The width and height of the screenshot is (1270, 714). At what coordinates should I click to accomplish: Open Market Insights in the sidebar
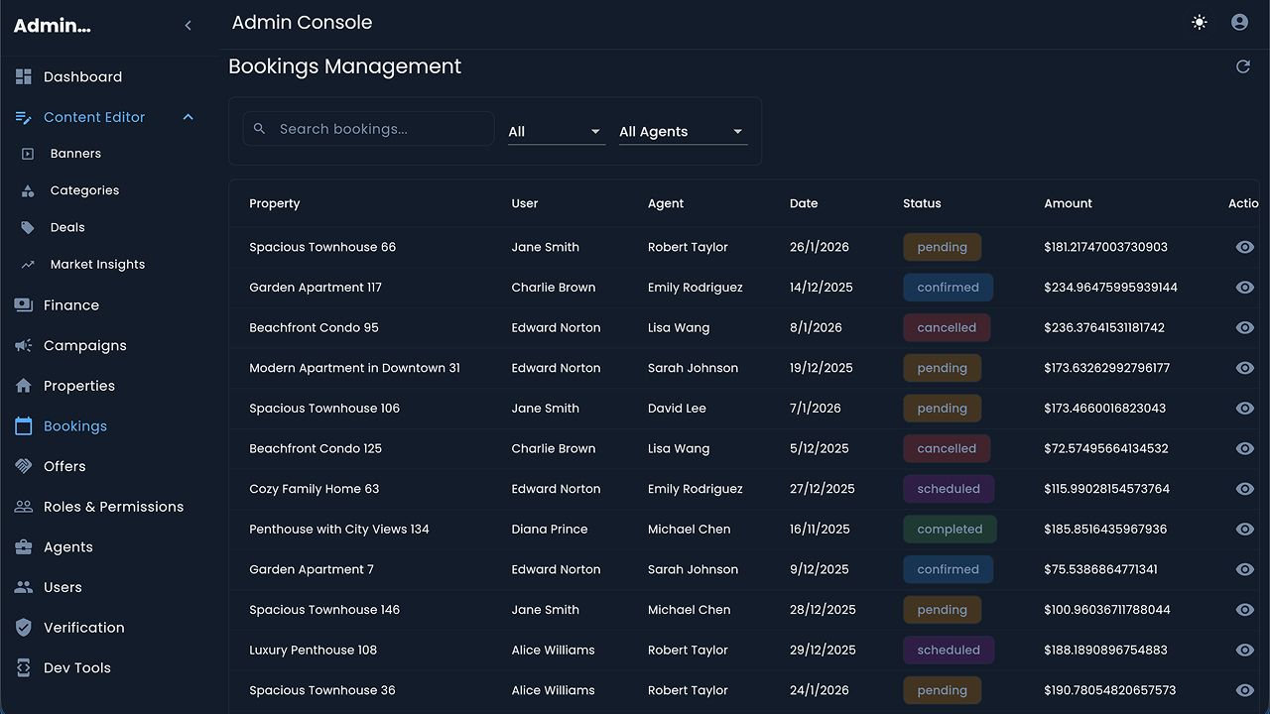pyautogui.click(x=97, y=264)
